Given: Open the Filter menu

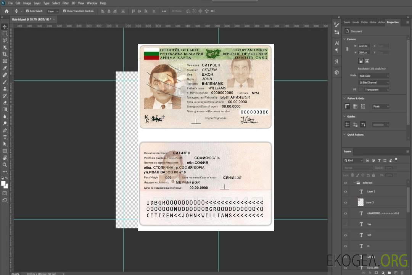Looking at the screenshot, I should [x=66, y=3].
